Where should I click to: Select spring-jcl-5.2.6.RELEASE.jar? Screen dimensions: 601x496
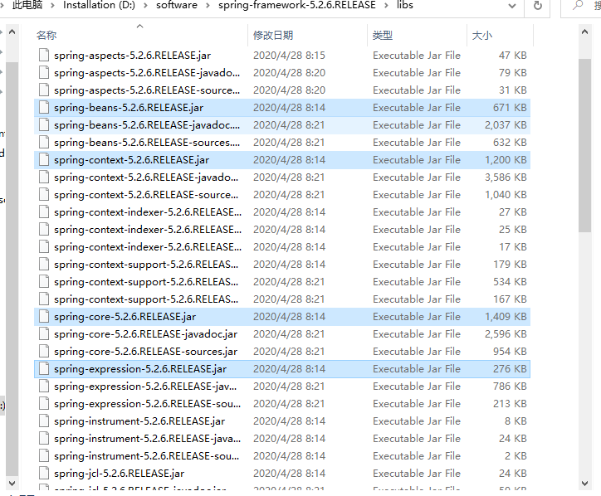(x=282, y=474)
